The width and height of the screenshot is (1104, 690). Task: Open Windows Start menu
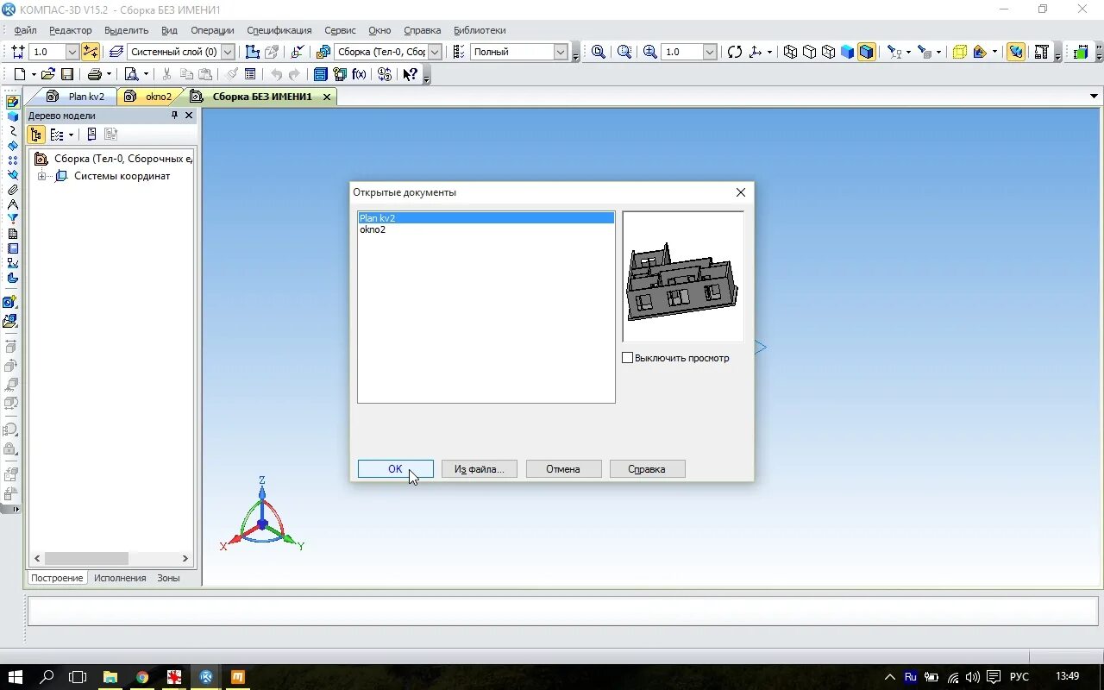tap(15, 677)
